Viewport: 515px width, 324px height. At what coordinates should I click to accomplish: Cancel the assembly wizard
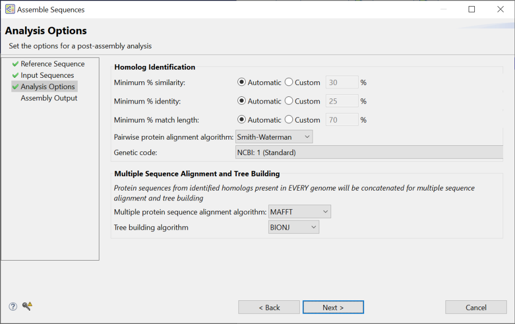coord(475,307)
